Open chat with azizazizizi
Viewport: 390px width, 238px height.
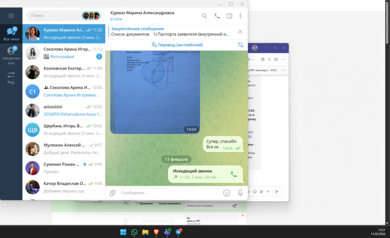[x=64, y=110]
